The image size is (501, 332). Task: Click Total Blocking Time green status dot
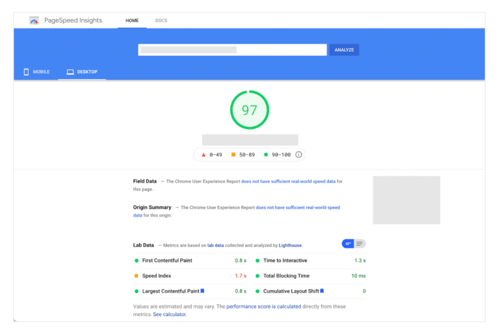(257, 276)
